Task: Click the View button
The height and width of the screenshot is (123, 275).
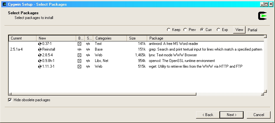Action: click(x=239, y=30)
